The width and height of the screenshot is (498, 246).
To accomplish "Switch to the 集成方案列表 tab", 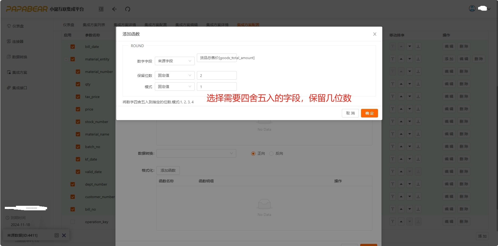I will pyautogui.click(x=94, y=25).
